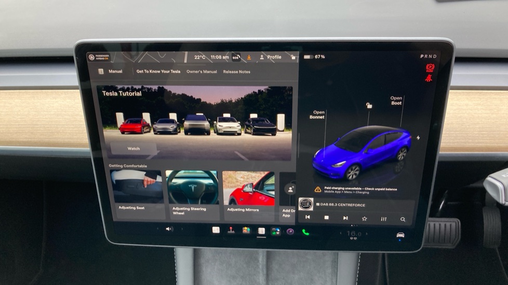Launch the Arcade joystick app

tap(231, 230)
